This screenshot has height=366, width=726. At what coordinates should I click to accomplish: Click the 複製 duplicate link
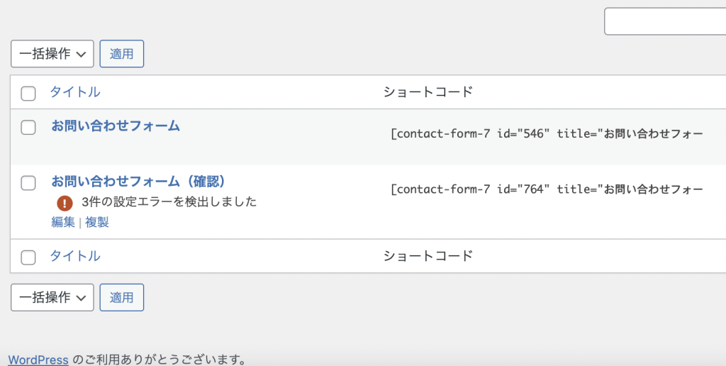click(x=97, y=223)
